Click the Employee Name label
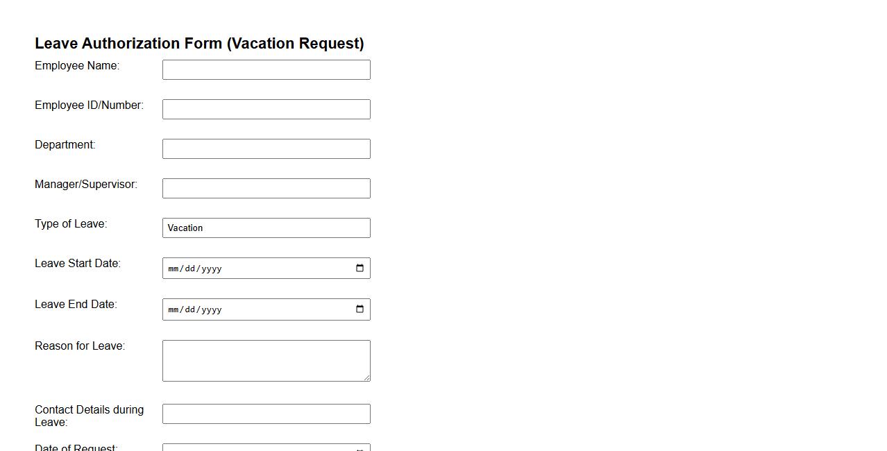Screen dimensions: 887x451 click(76, 65)
